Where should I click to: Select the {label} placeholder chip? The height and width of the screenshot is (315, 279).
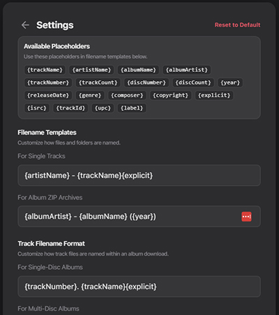[132, 108]
